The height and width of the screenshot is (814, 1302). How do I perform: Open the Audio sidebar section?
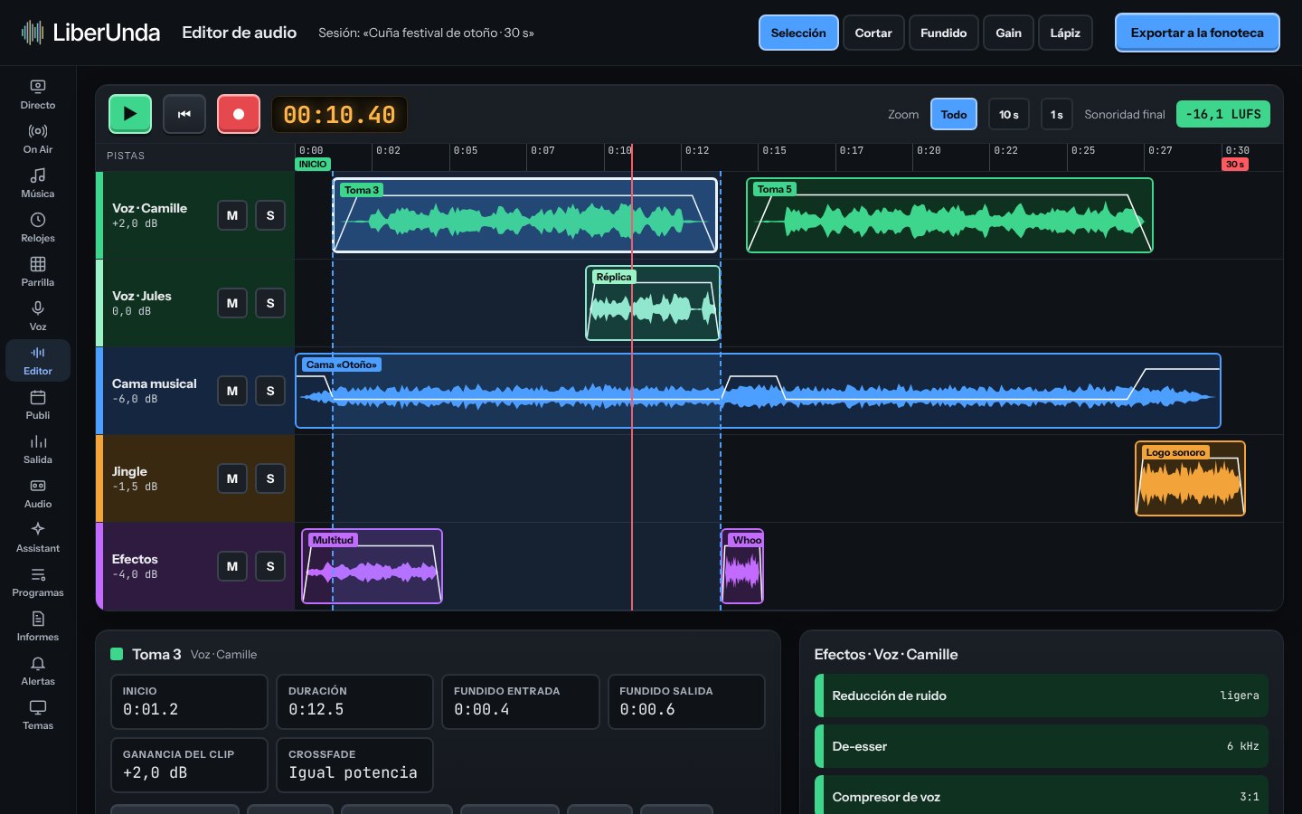point(38,493)
